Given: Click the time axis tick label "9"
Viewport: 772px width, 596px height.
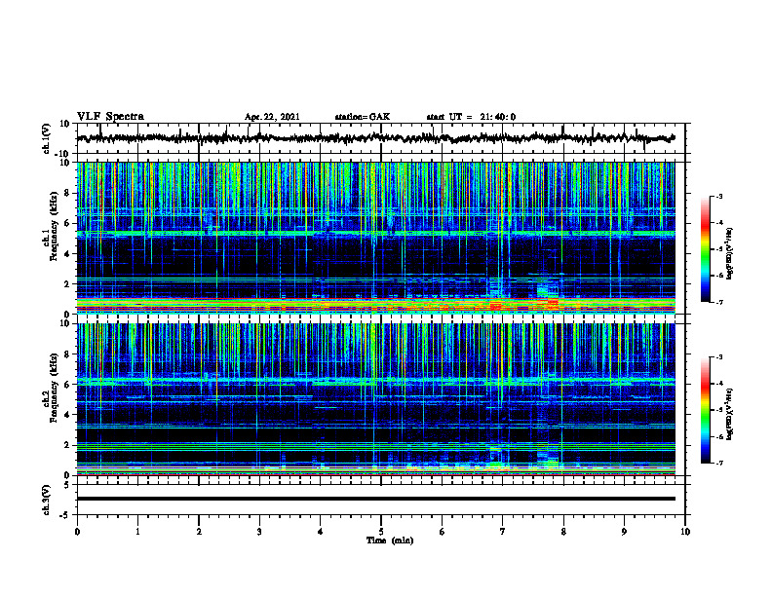Looking at the screenshot, I should (624, 532).
